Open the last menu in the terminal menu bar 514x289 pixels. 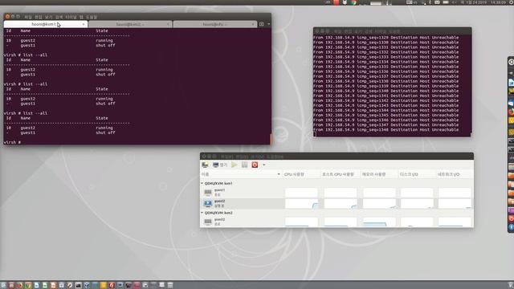tap(92, 17)
